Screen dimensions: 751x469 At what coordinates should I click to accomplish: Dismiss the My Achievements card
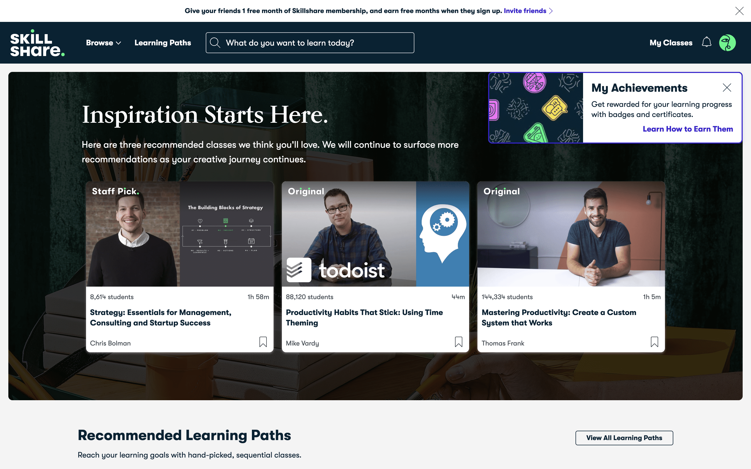pyautogui.click(x=727, y=88)
